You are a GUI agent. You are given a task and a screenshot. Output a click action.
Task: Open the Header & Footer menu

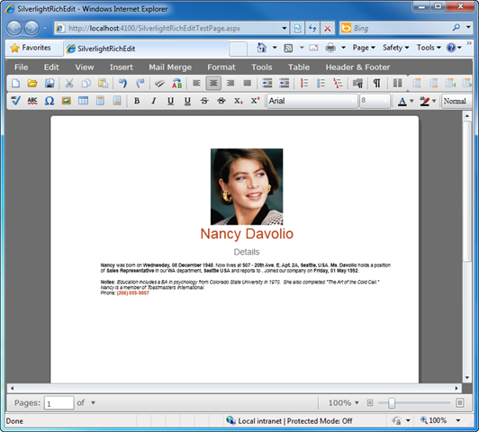357,67
